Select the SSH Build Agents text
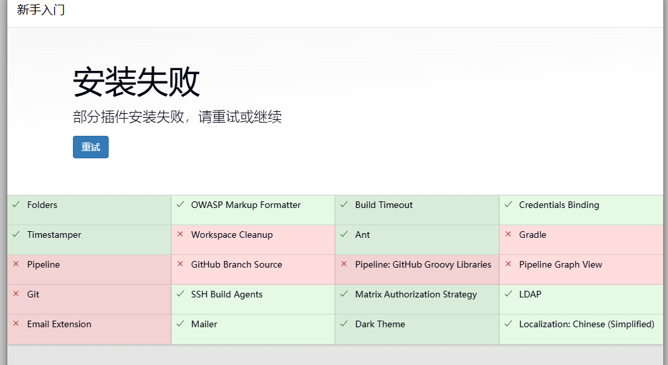Screen dimensions: 668x365 [227, 295]
